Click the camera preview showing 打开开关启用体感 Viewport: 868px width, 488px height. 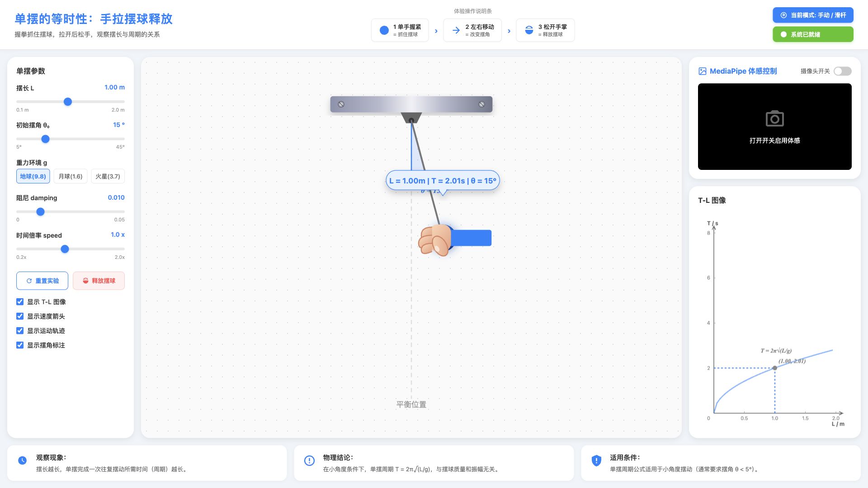(x=774, y=127)
